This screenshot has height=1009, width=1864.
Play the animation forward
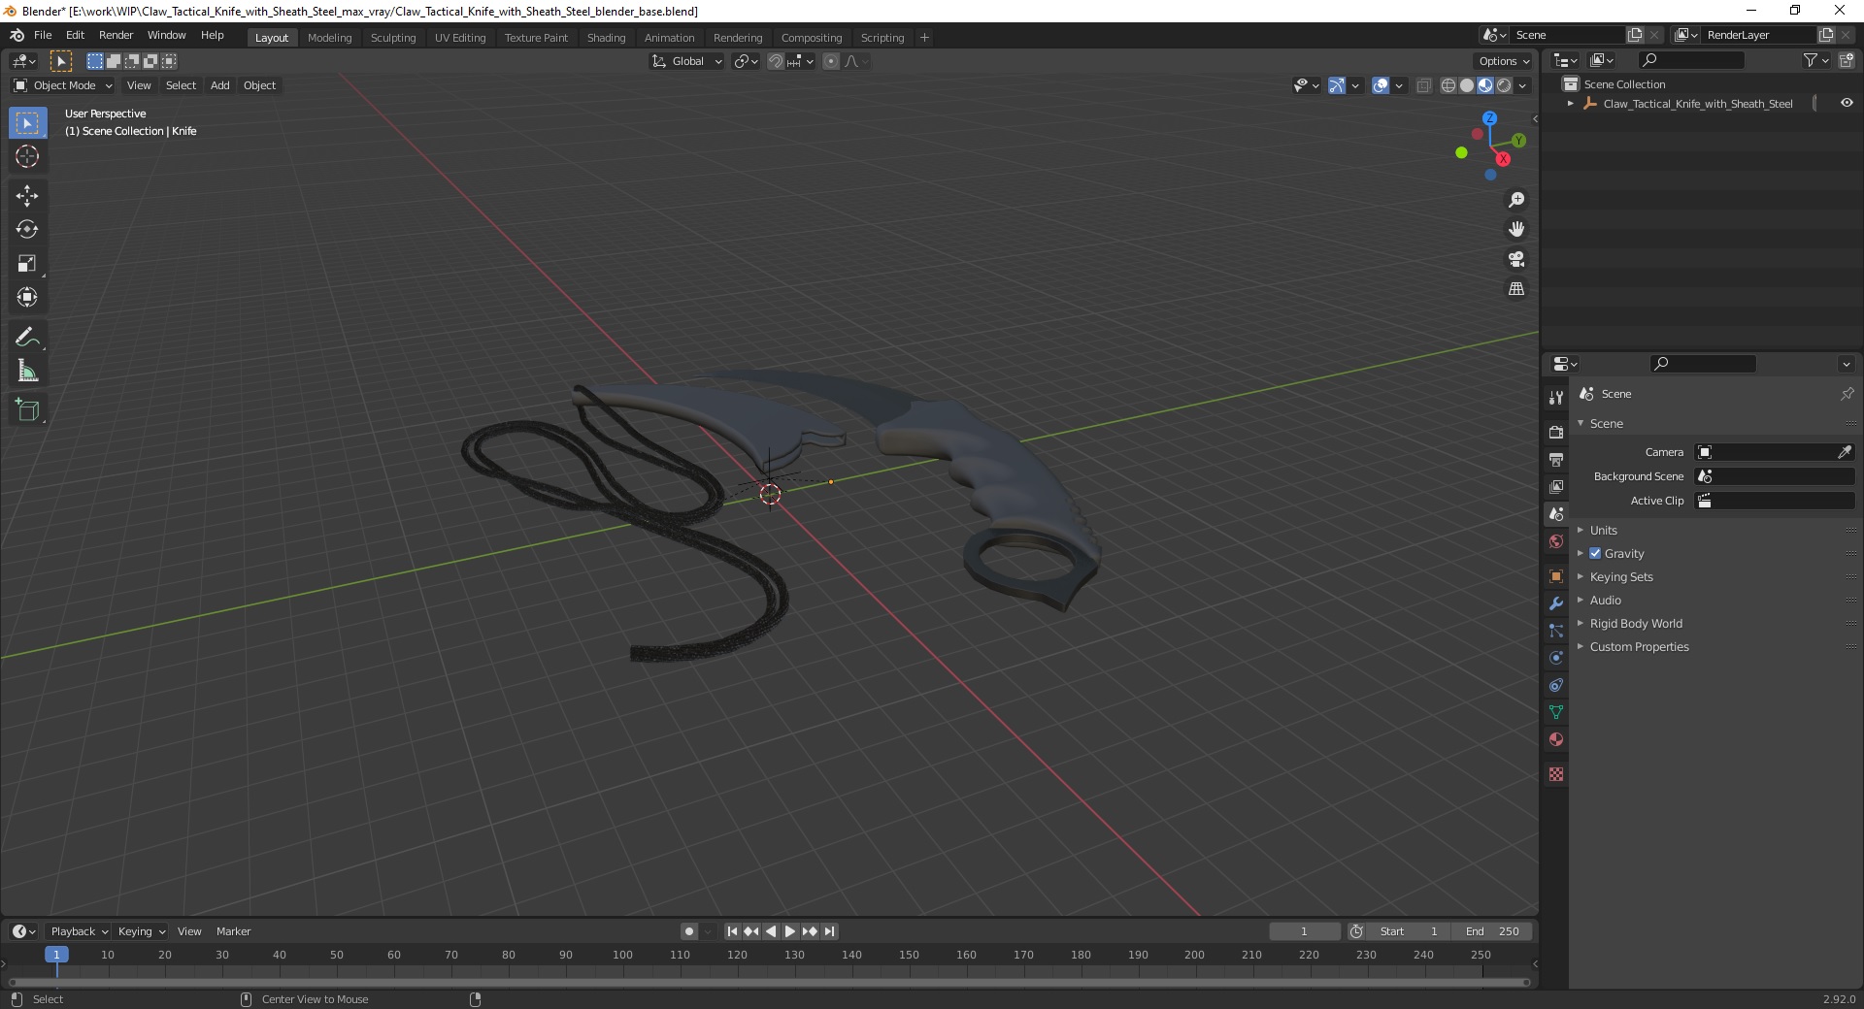790,931
